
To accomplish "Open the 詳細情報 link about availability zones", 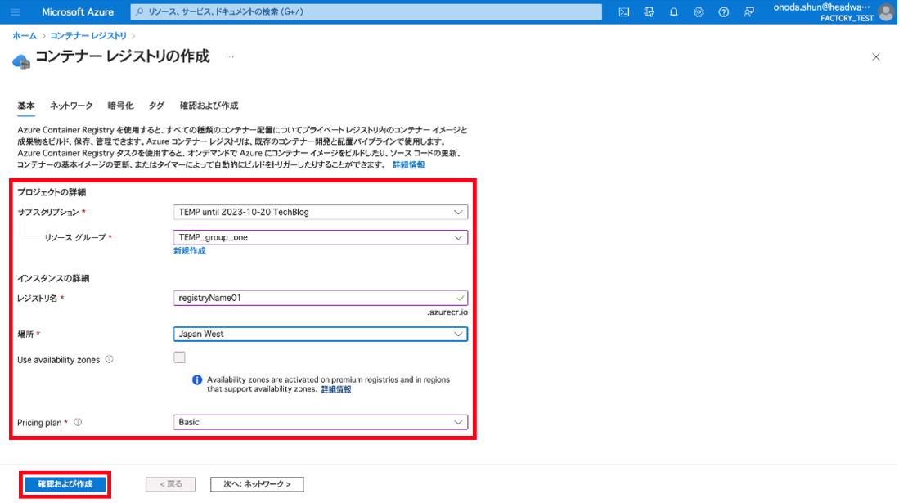I will point(336,388).
